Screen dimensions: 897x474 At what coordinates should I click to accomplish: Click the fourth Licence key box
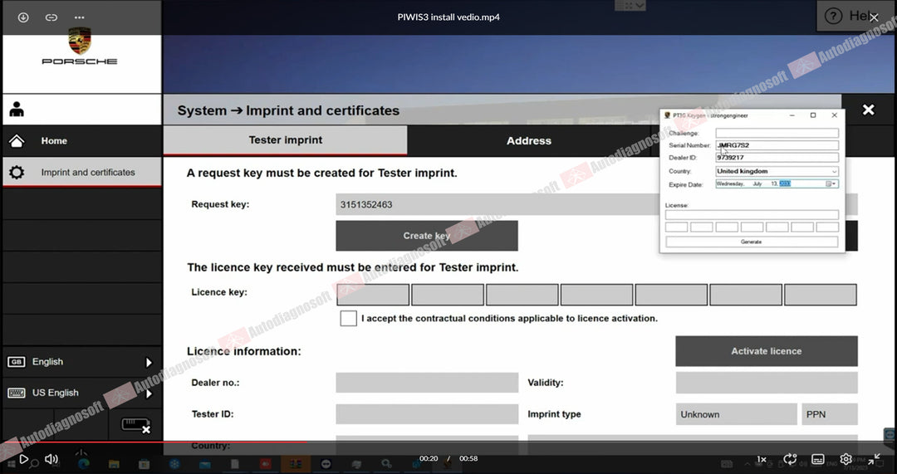(x=596, y=295)
